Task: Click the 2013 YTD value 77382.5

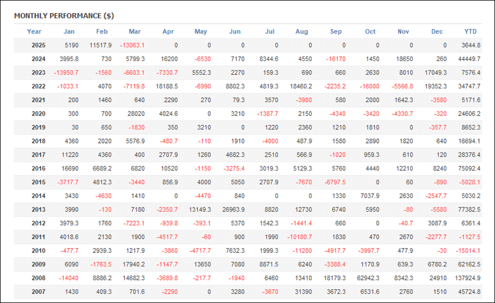Action: coord(469,210)
